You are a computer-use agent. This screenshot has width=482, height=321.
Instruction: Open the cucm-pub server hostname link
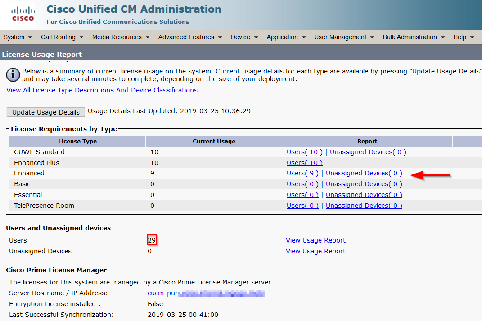point(206,293)
